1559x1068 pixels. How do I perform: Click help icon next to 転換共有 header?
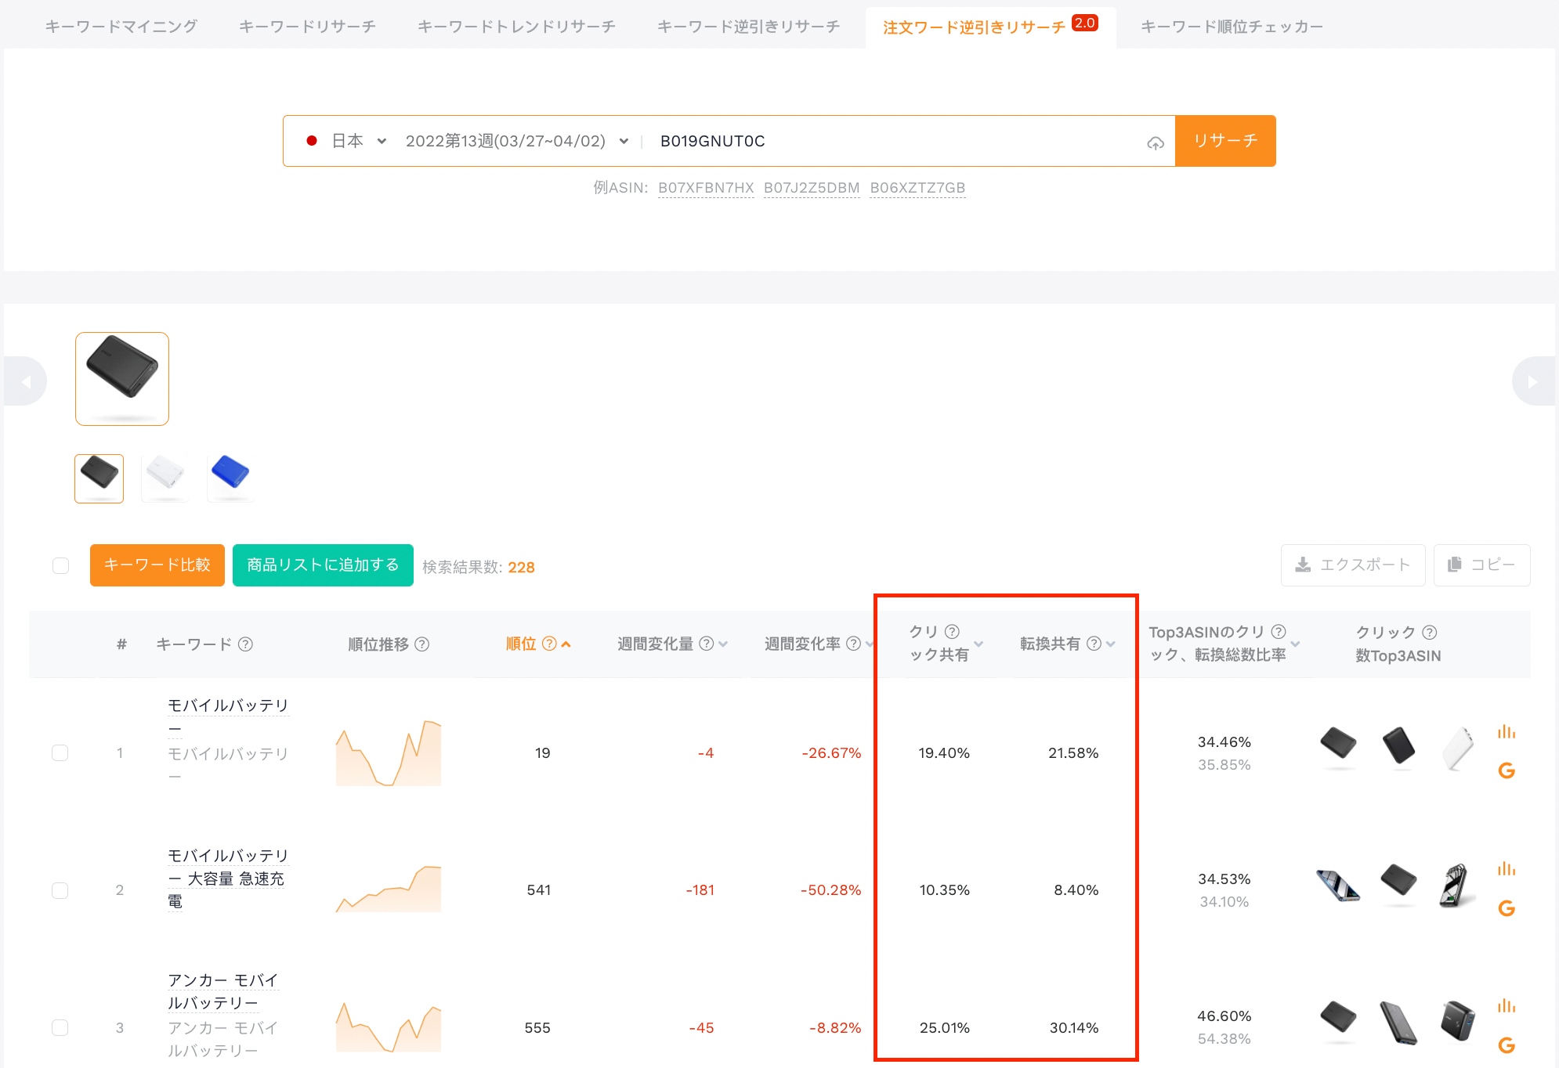pos(1094,644)
